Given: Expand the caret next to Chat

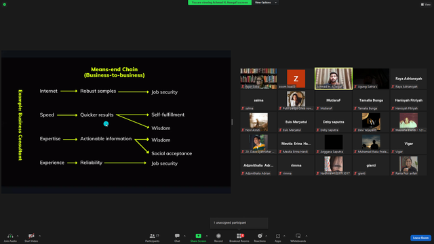Looking at the screenshot, I should tap(184, 236).
